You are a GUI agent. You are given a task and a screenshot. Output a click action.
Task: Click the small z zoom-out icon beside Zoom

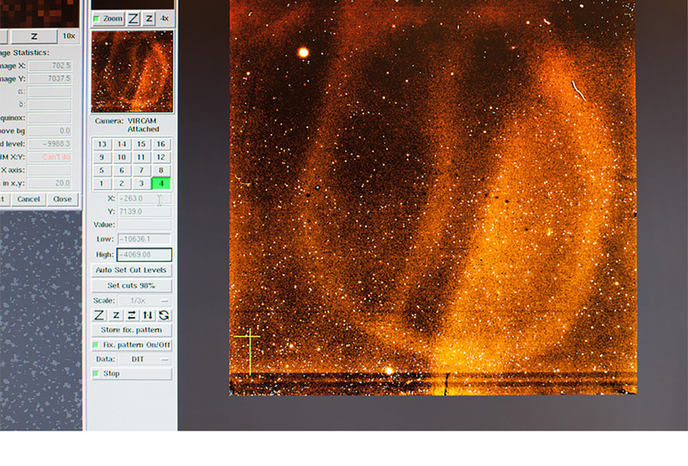click(x=149, y=19)
